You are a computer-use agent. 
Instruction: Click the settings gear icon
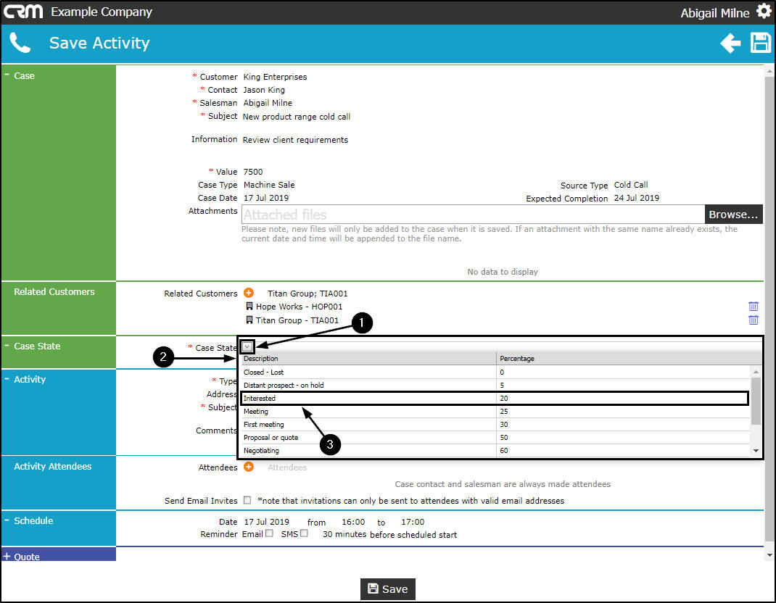(x=764, y=11)
